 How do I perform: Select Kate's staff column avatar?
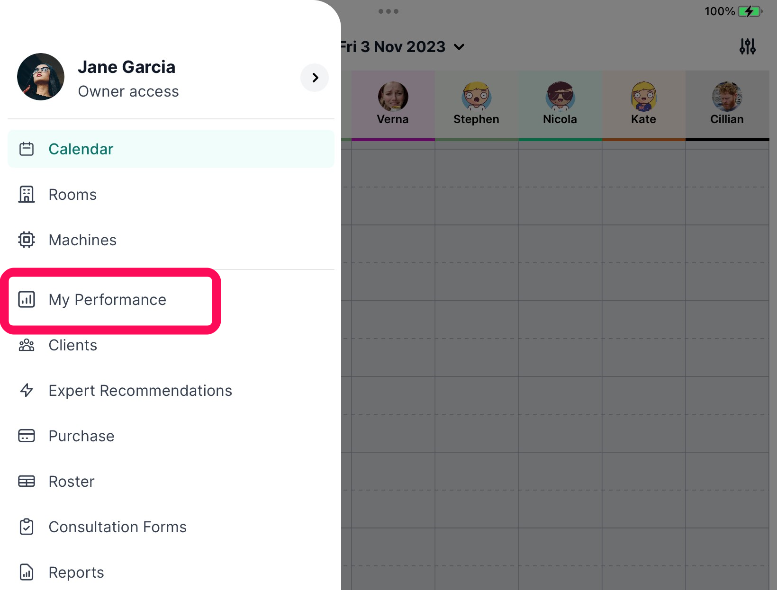(643, 97)
